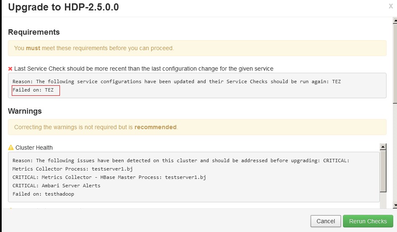
Task: Click the red X failed-requirement icon
Action: [10, 69]
